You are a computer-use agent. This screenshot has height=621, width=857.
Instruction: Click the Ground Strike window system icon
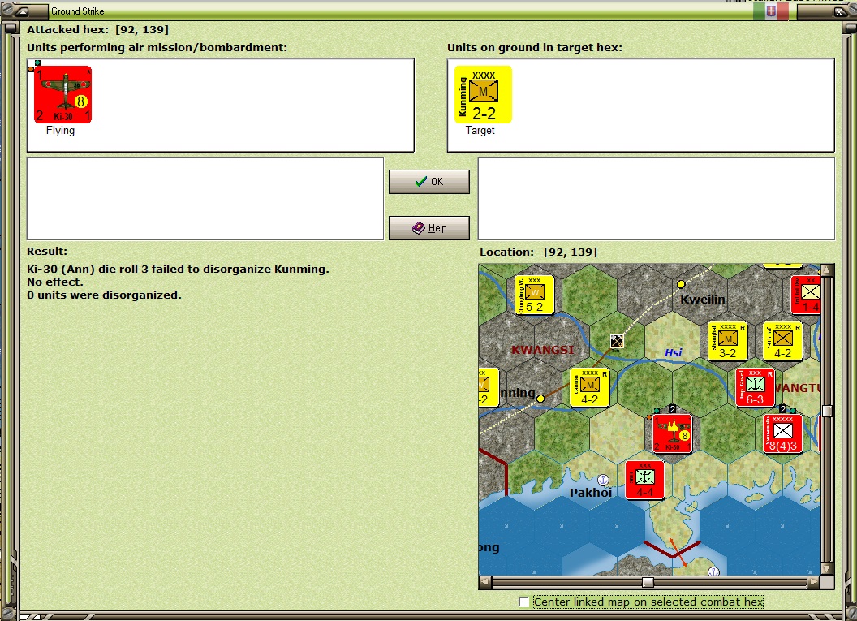[x=22, y=11]
